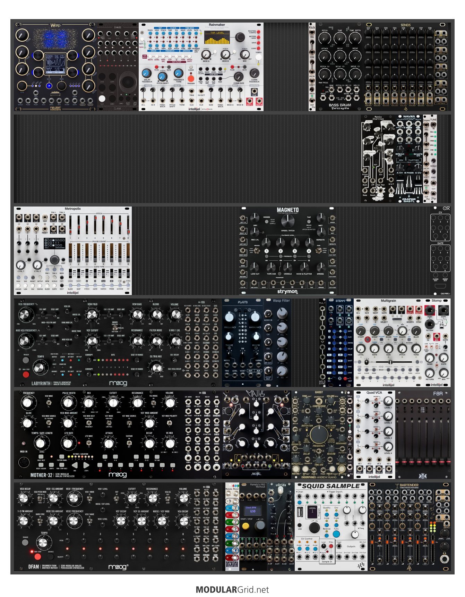Select the Rainmaker delay module

point(201,67)
